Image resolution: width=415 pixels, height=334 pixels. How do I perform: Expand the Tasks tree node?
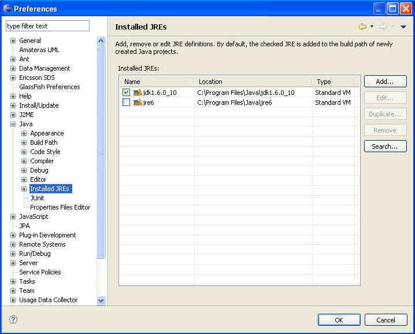tap(13, 282)
